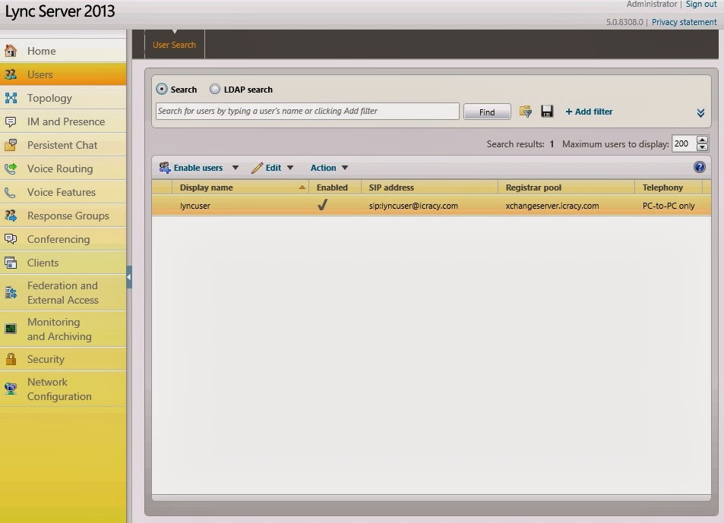Select the LDAP search radio button
Screen dimensions: 724x523
click(x=215, y=89)
